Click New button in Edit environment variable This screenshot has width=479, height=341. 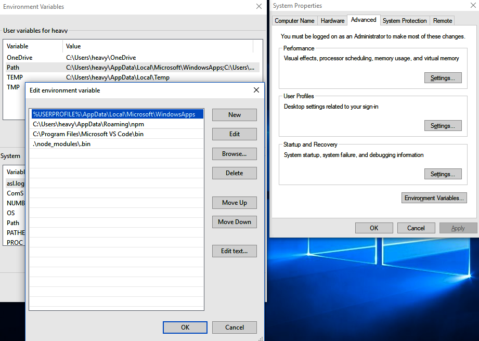(x=235, y=115)
